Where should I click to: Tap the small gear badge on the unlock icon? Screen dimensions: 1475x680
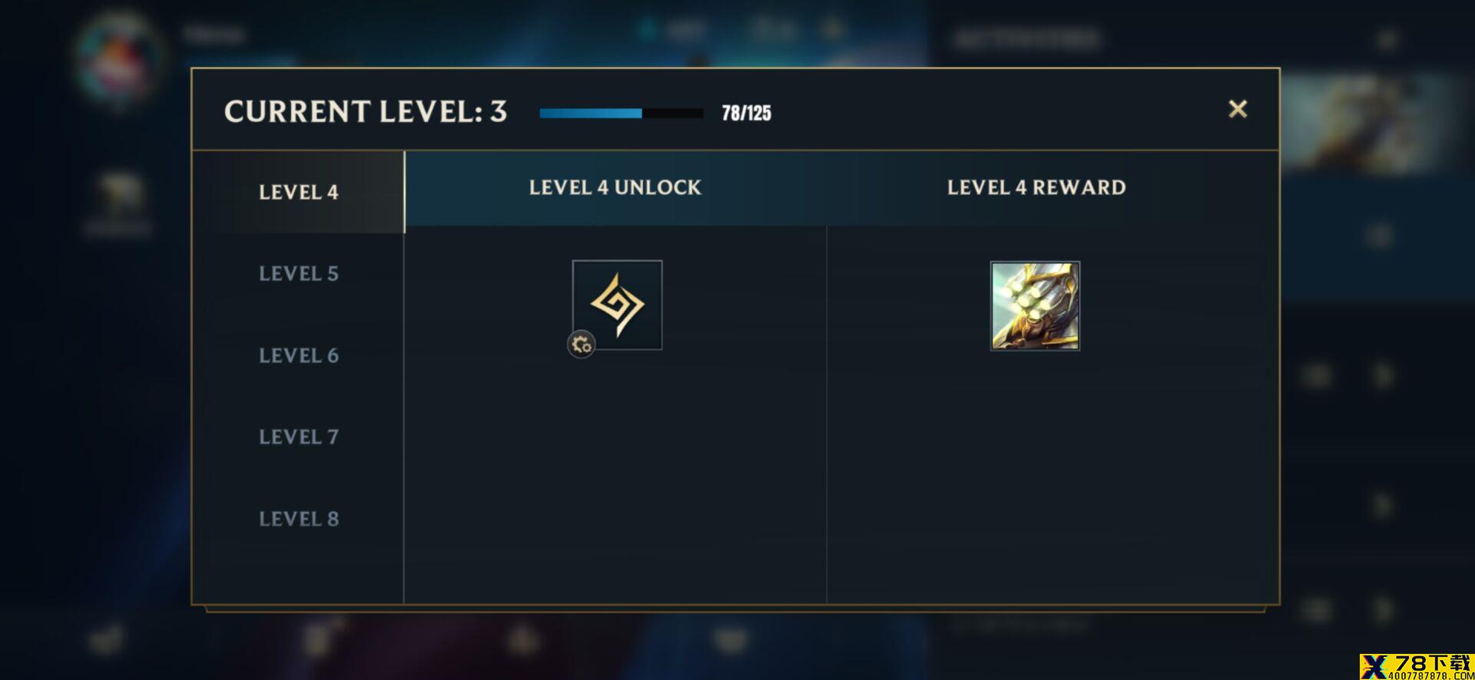tap(582, 345)
